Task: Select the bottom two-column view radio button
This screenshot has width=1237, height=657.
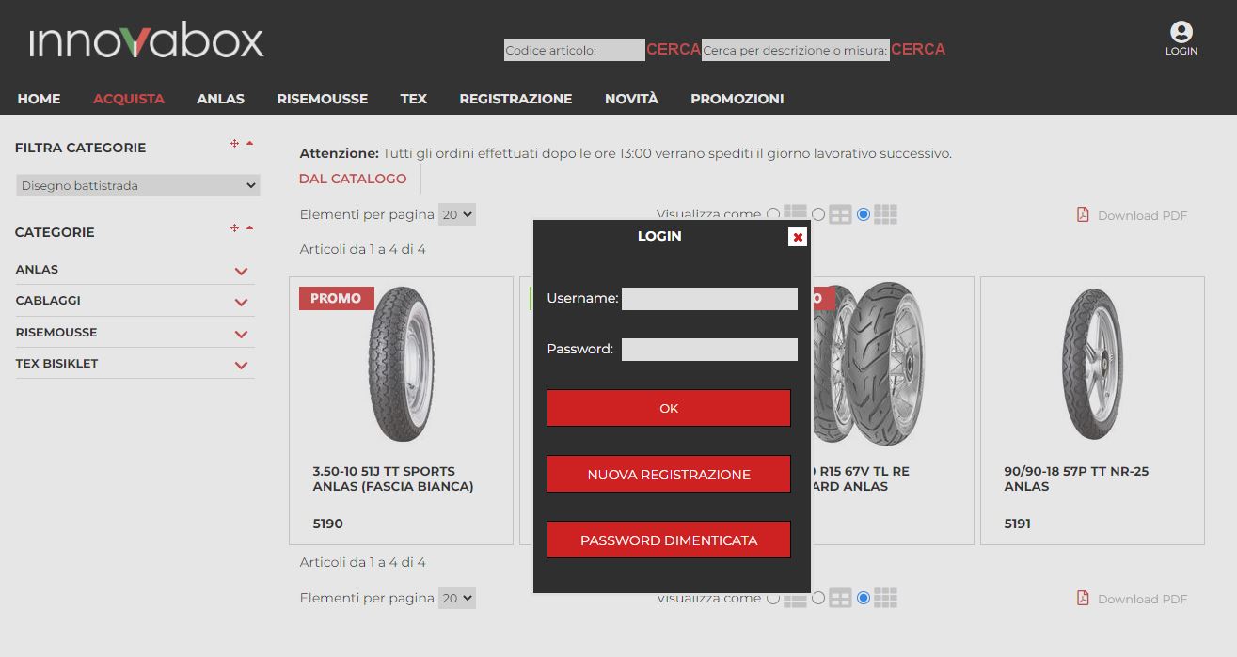Action: [x=818, y=598]
